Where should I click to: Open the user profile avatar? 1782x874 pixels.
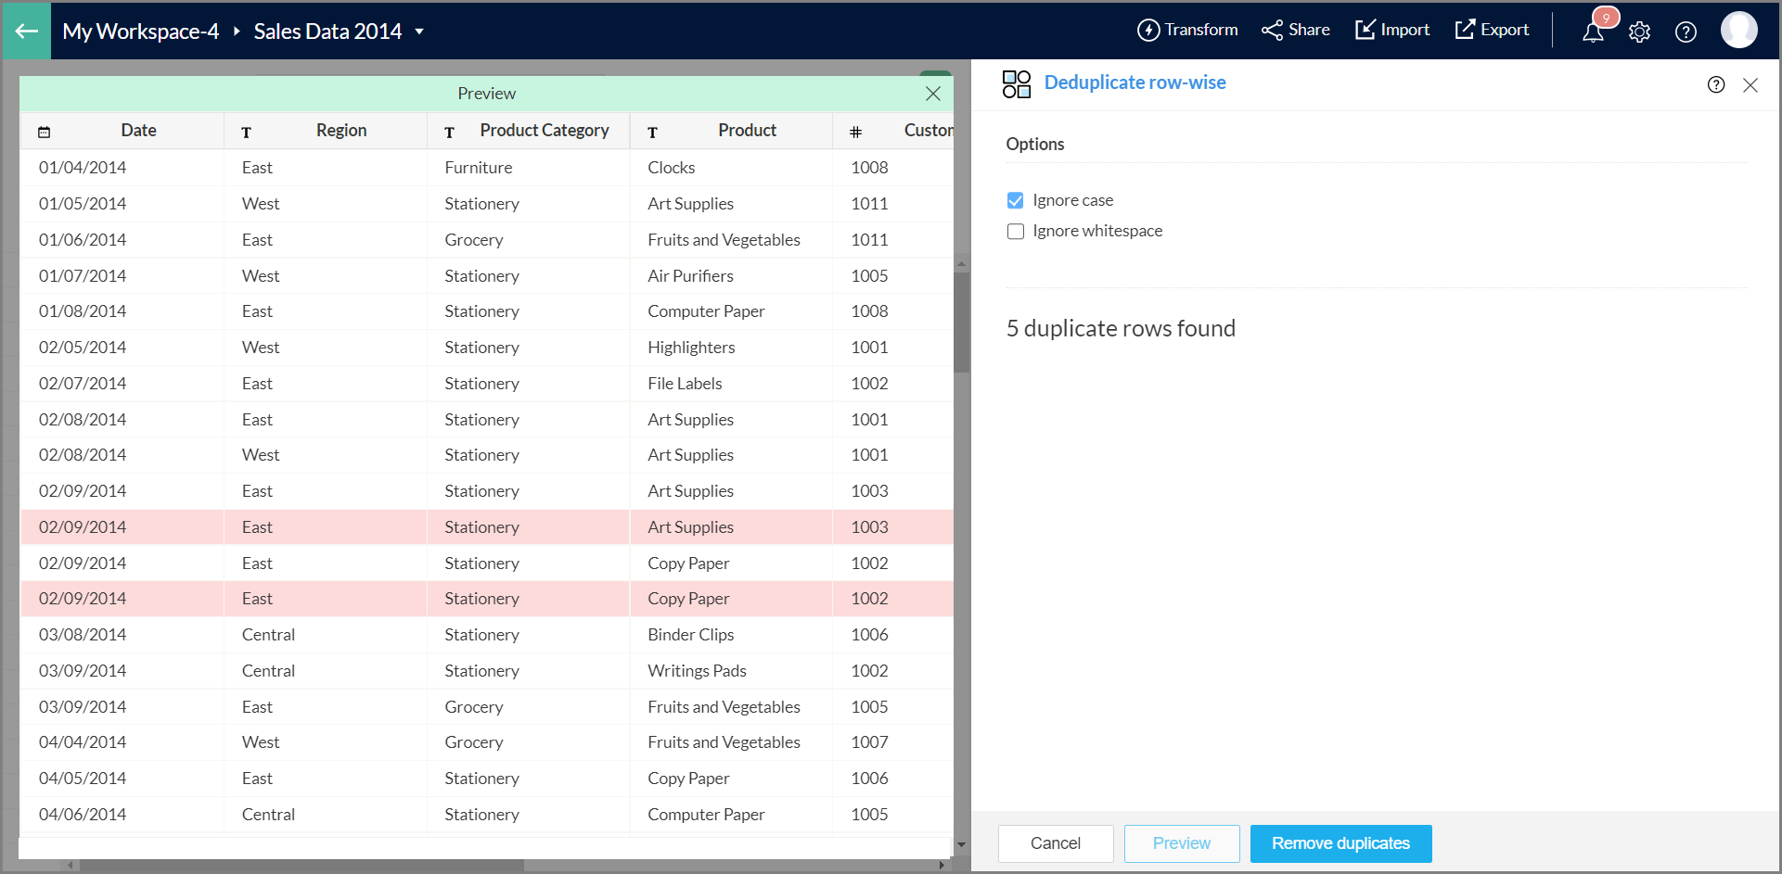tap(1738, 31)
